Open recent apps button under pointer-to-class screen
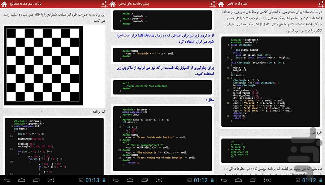The height and width of the screenshot is (185, 325). pos(253,180)
